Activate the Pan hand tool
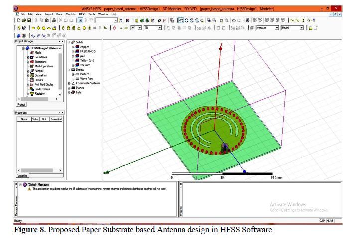 [x=181, y=20]
